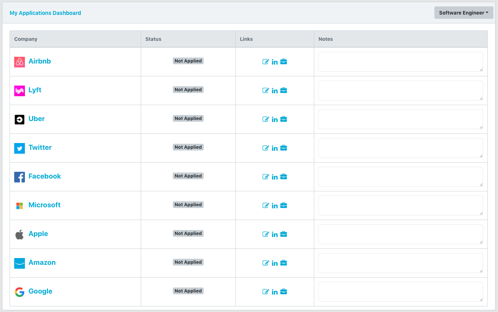Open the Facebook company link

pyautogui.click(x=44, y=176)
